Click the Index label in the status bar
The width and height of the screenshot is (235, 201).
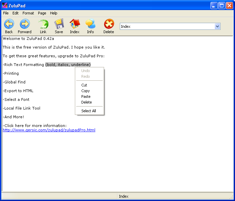(124, 196)
